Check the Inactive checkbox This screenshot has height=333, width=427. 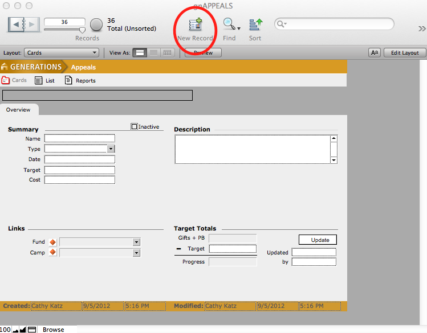[135, 126]
